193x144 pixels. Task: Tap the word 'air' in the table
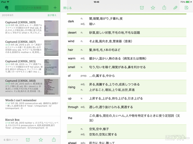(x=70, y=132)
